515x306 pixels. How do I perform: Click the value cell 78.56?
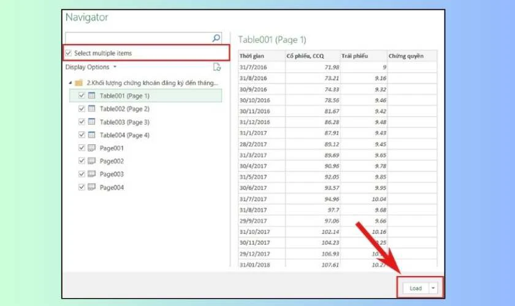click(x=313, y=100)
